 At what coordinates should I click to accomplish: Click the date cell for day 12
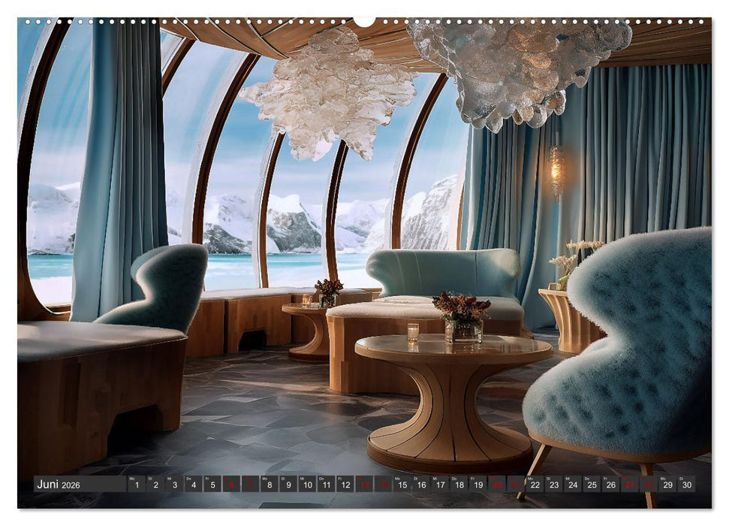345,484
